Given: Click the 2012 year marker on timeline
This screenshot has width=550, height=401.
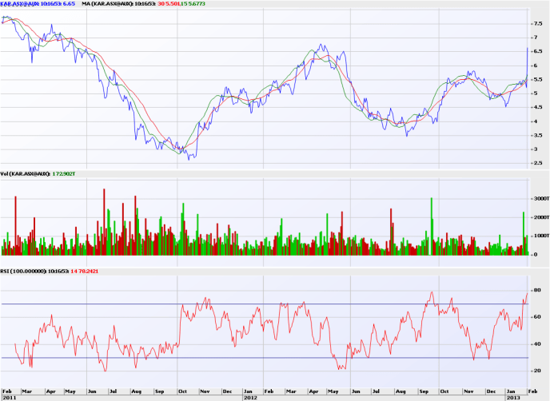Looking at the screenshot, I should pyautogui.click(x=250, y=396).
